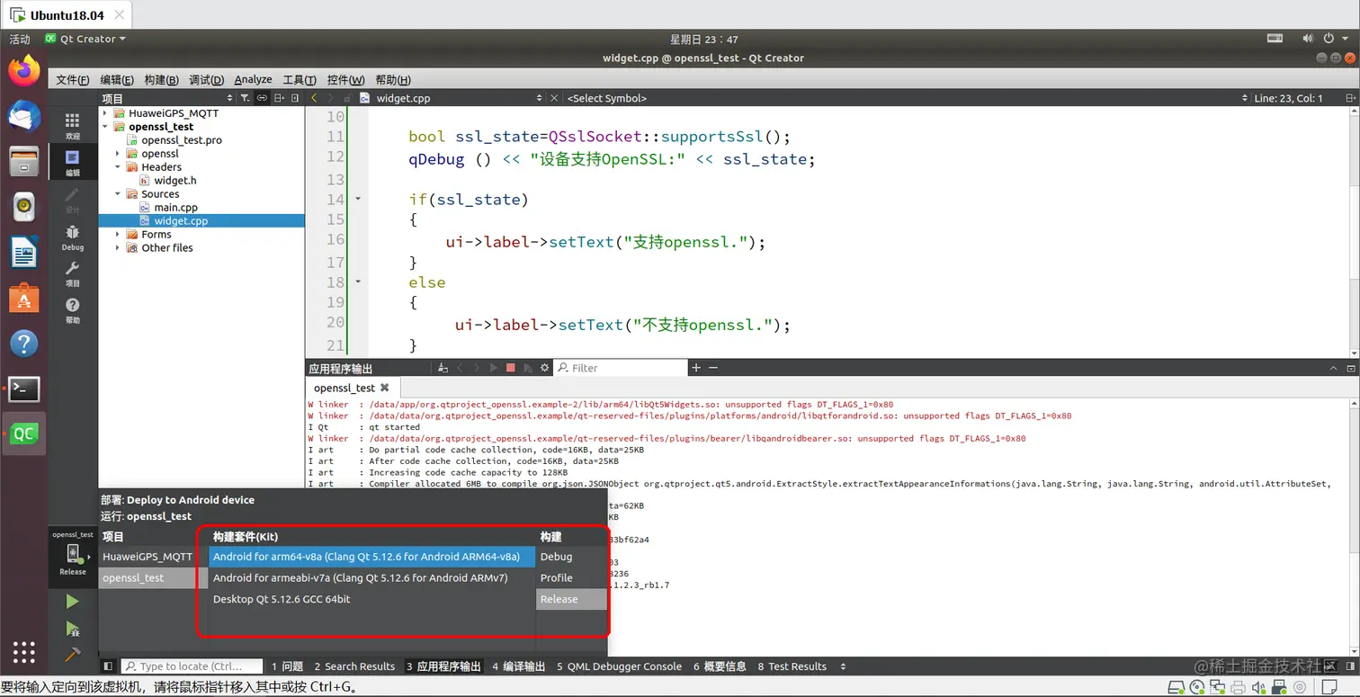Re-run the application from the output pane
The image size is (1360, 697).
(493, 368)
